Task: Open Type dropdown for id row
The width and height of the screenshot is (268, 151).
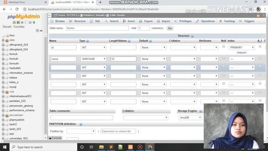Action: click(93, 47)
